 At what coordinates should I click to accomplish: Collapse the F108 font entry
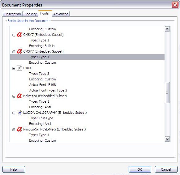pos(14,68)
